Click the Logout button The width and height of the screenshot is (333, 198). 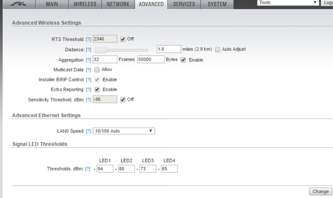327,3
